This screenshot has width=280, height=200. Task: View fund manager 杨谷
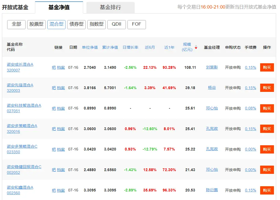coord(212,87)
